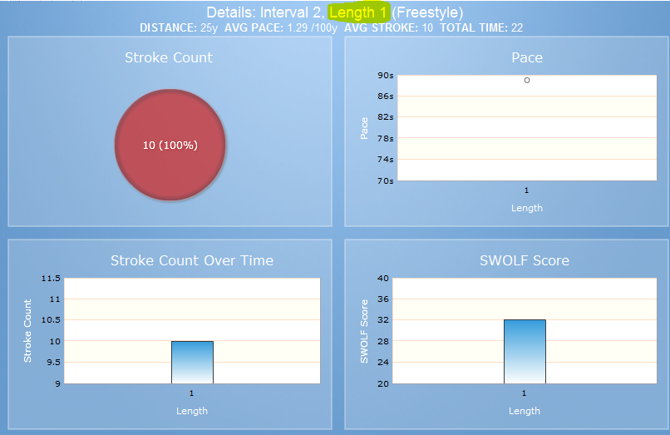Click the Stroke Count Over Time bar

point(192,363)
